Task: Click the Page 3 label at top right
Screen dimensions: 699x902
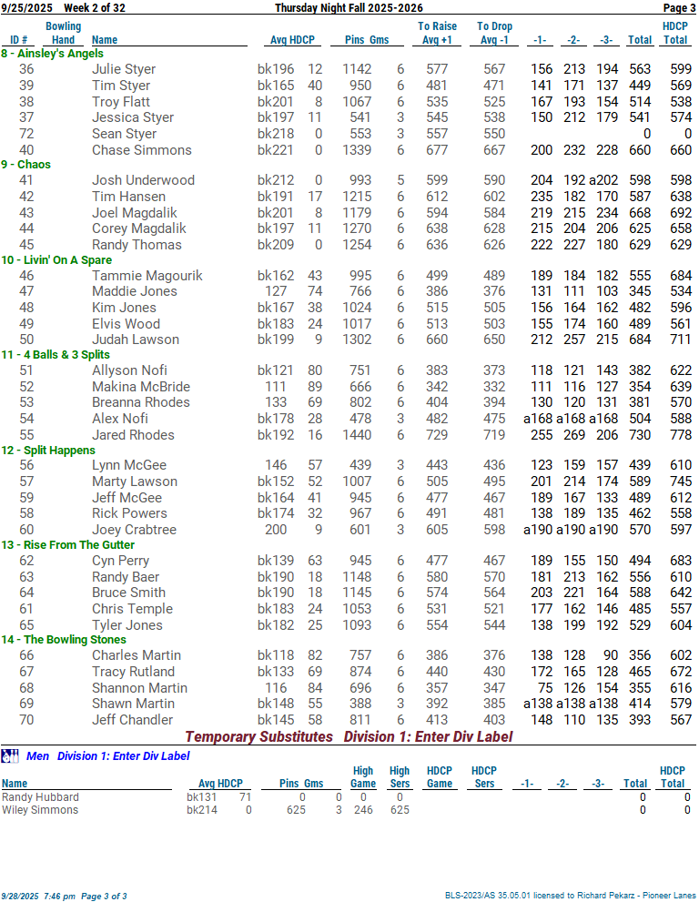Action: point(680,7)
